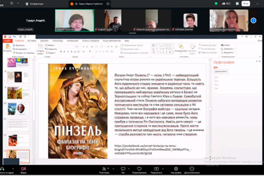Click the Поделиться share screen icon
The width and height of the screenshot is (264, 176).
click(x=156, y=169)
